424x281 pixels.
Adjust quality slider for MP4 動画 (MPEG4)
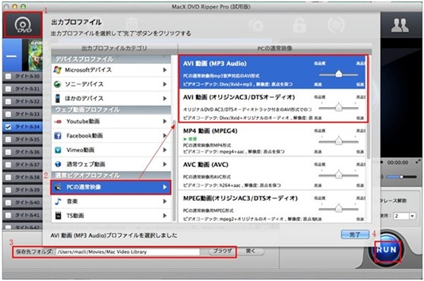coord(339,141)
